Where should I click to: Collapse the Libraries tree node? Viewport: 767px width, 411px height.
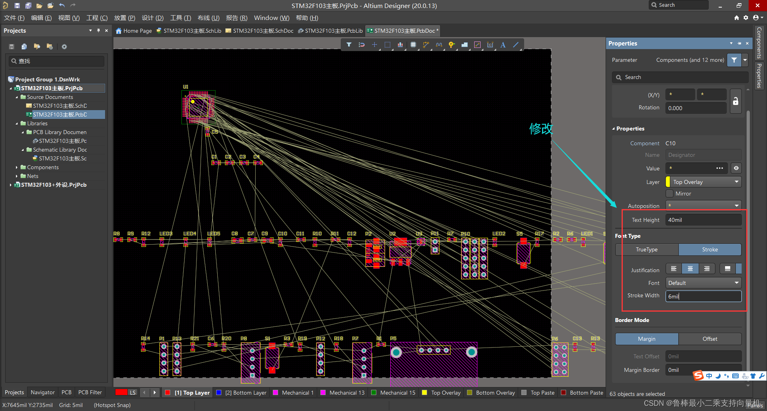[17, 124]
